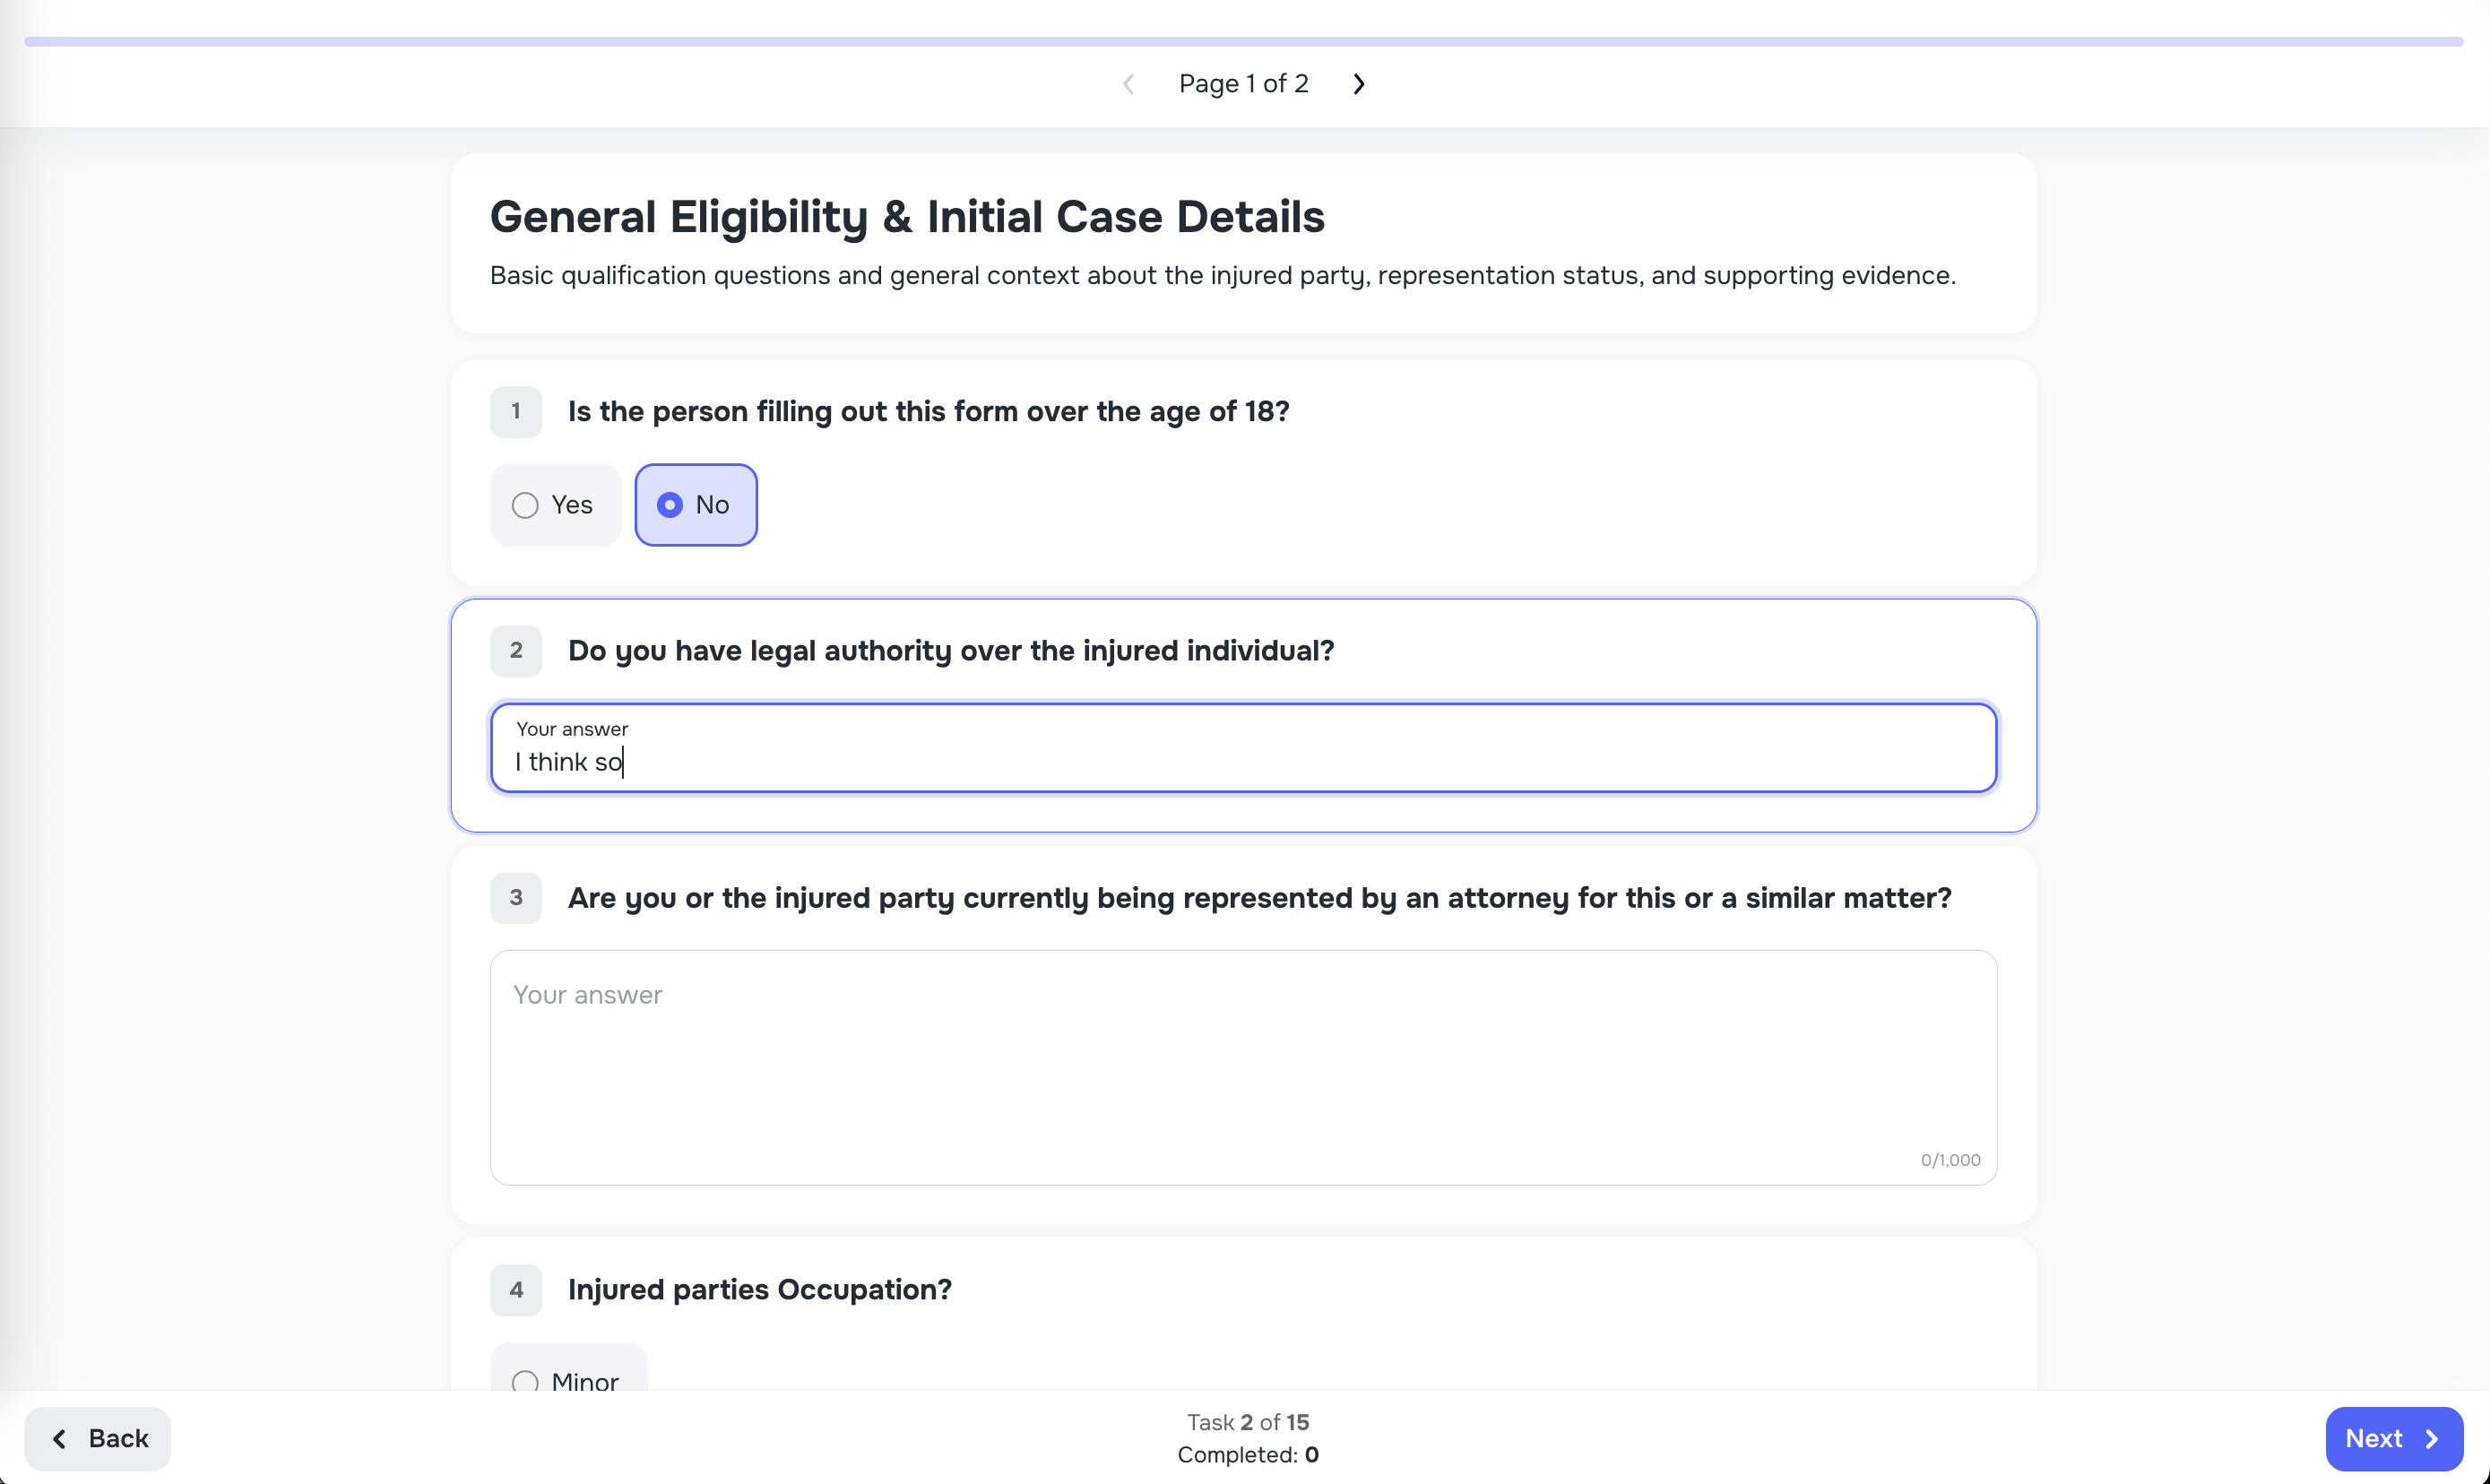Click the progress bar at the top
2490x1484 pixels.
(x=1243, y=41)
